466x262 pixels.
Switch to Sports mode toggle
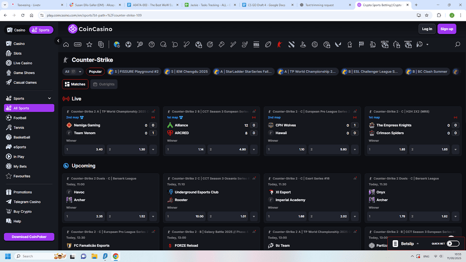click(x=41, y=30)
